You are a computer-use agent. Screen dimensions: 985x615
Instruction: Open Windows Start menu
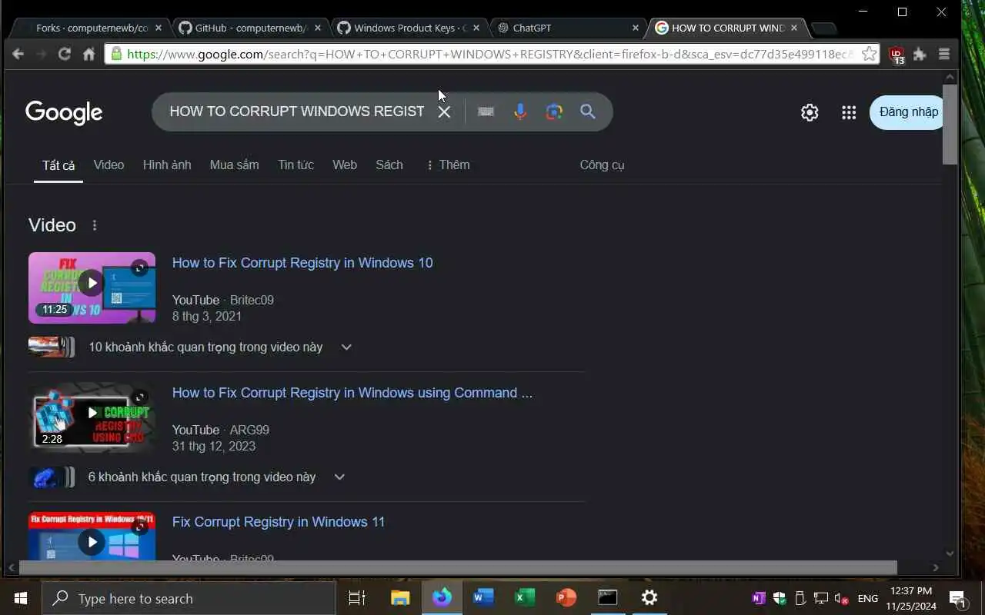[x=21, y=598]
